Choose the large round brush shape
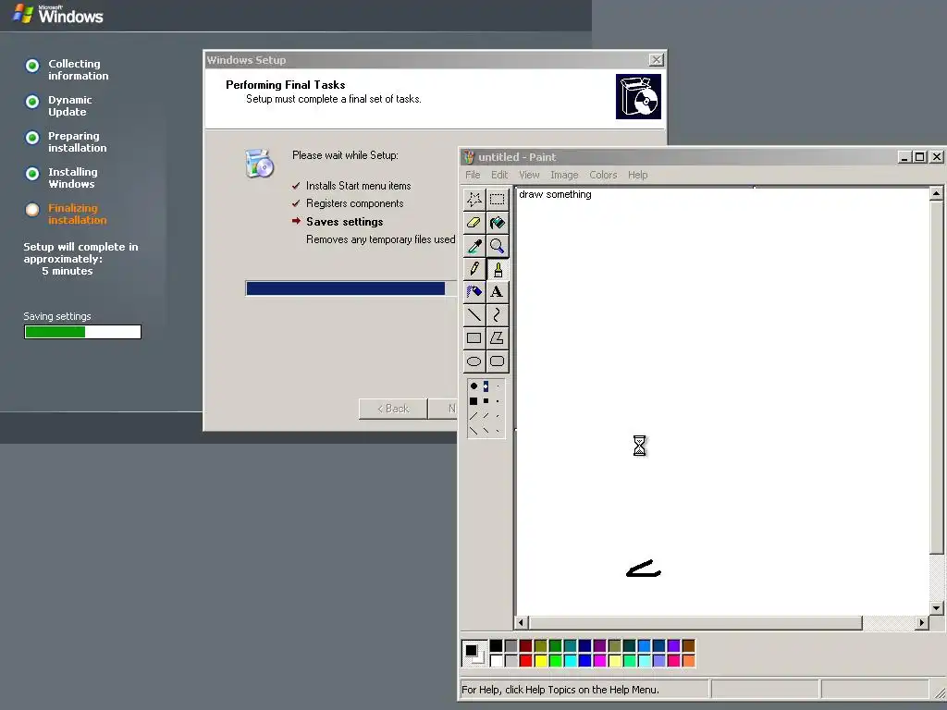 click(x=473, y=386)
